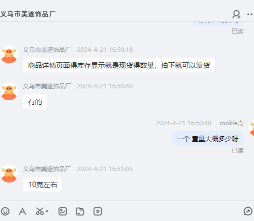Click the scissors screenshot tool
Image resolution: width=254 pixels, height=221 pixels.
[40, 212]
